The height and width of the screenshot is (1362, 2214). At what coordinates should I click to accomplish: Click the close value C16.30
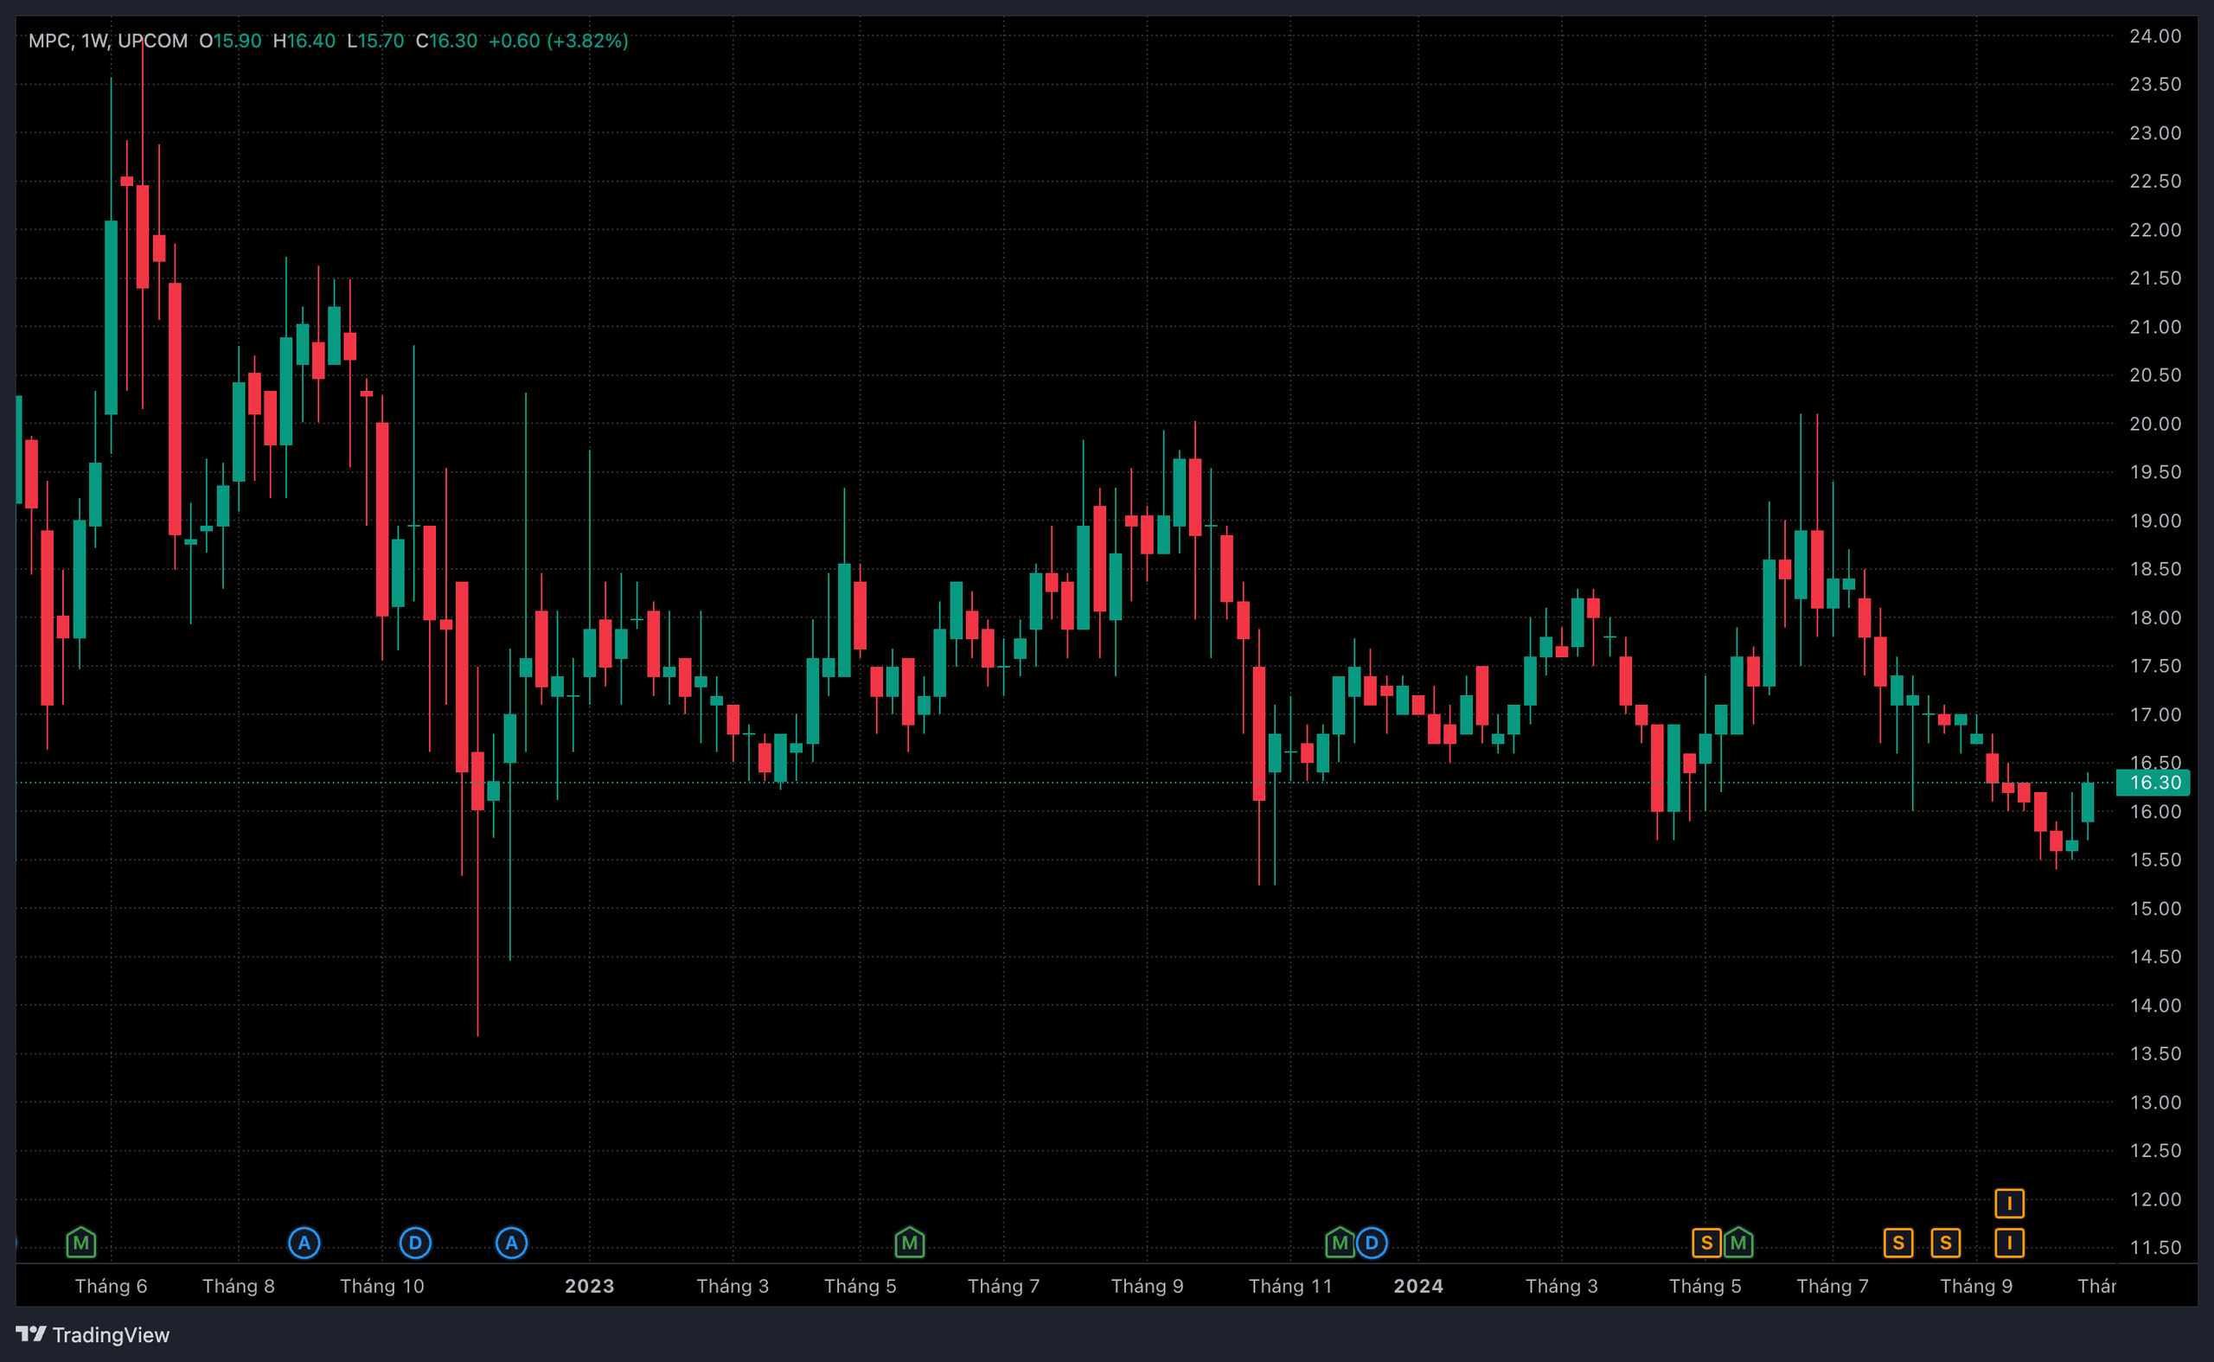(x=447, y=41)
